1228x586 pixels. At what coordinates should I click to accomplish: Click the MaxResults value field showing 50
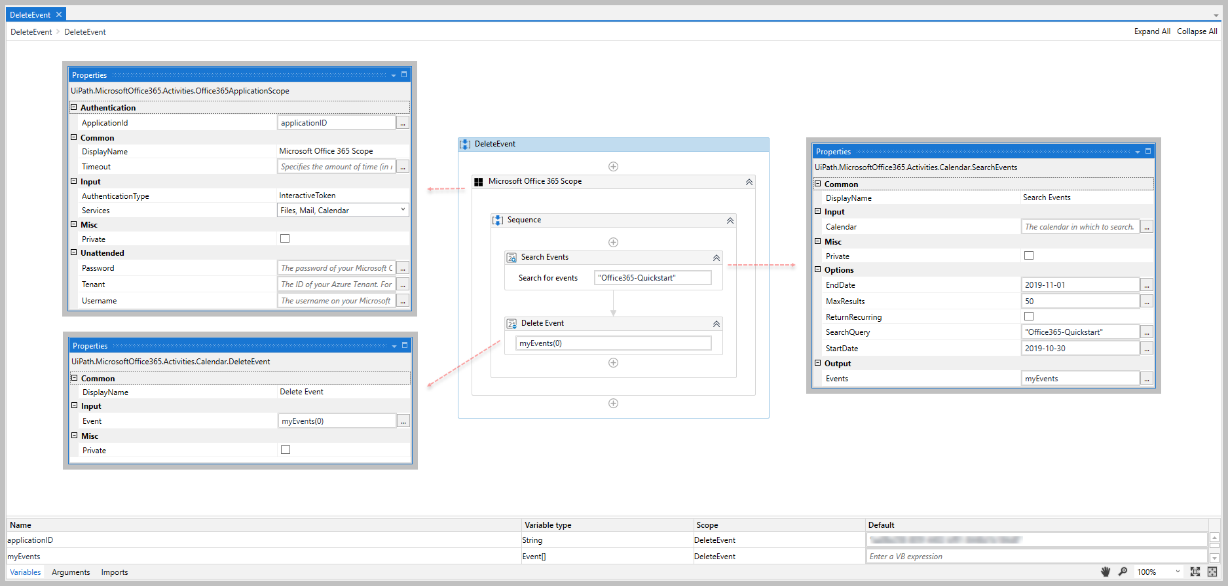1080,302
